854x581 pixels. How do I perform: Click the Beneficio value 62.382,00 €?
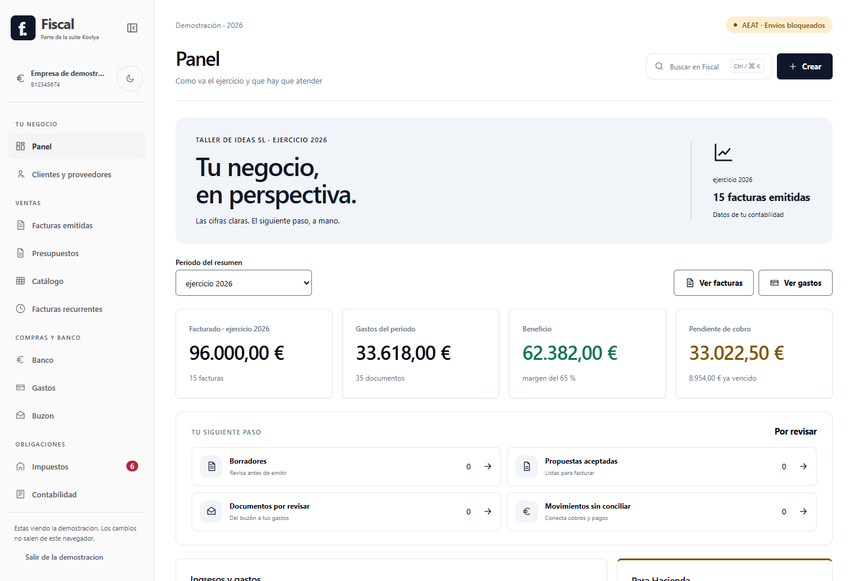(570, 353)
